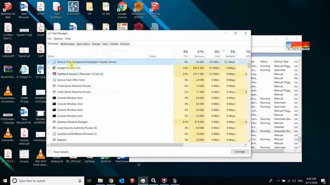The image size is (330, 185).
Task: Open resource sheet.pdf desktop file
Action: pyautogui.click(x=24, y=136)
